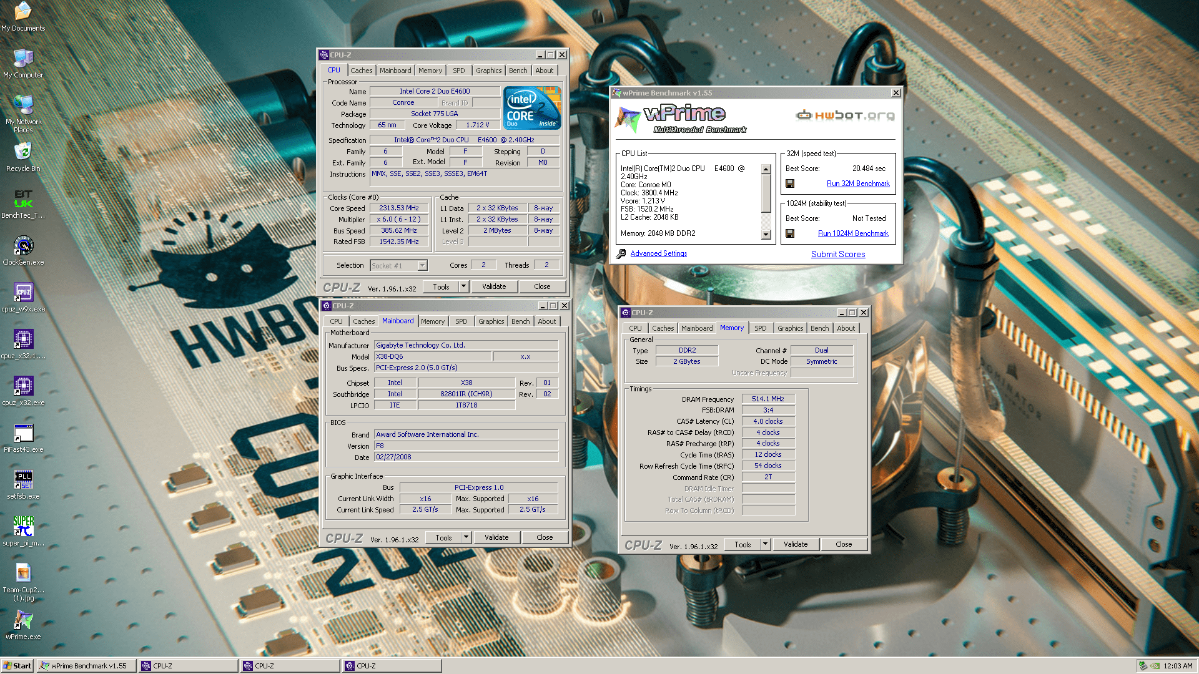The height and width of the screenshot is (674, 1199).
Task: Open Graphics tab in Mainboard CPU-Z window
Action: (491, 321)
